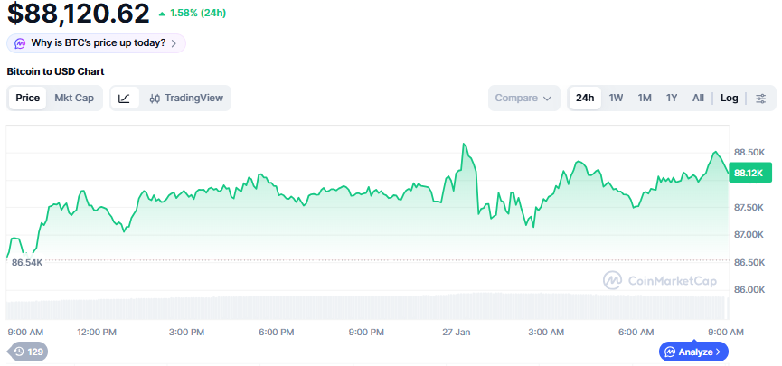This screenshot has height=366, width=782.
Task: Select the 1W time range tab
Action: (616, 98)
